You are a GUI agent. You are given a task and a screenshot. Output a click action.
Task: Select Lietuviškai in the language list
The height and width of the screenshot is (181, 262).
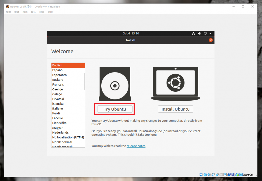[68, 123]
